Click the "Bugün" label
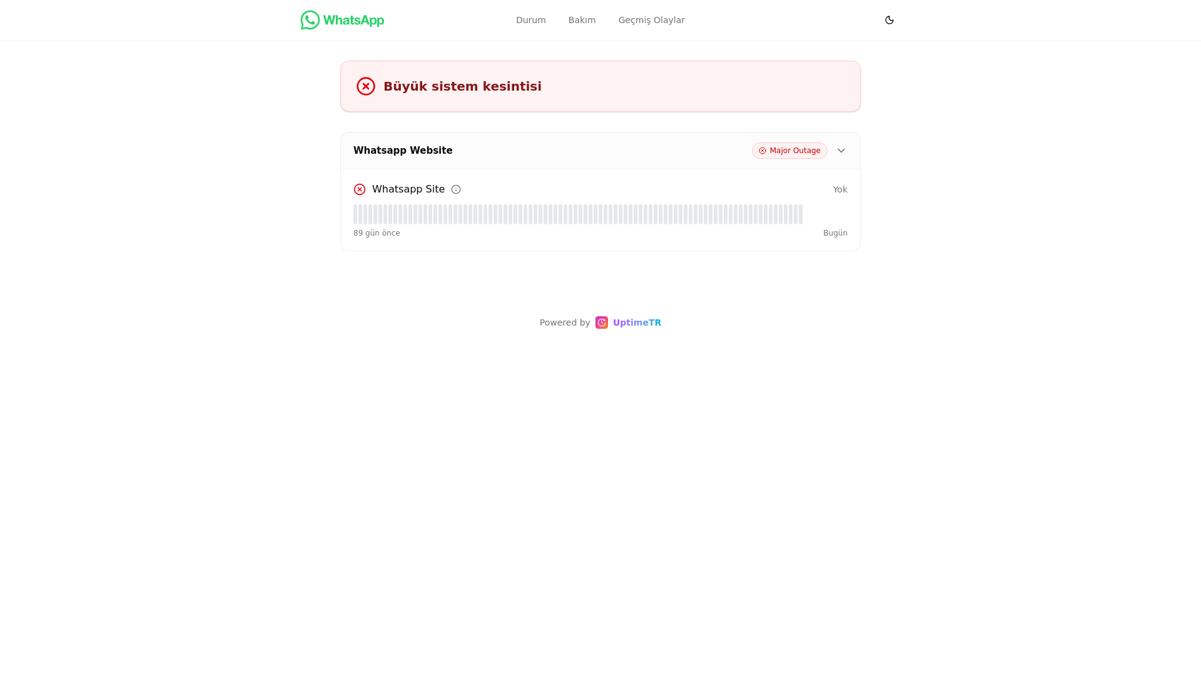Viewport: 1201px width, 675px height. (x=835, y=233)
